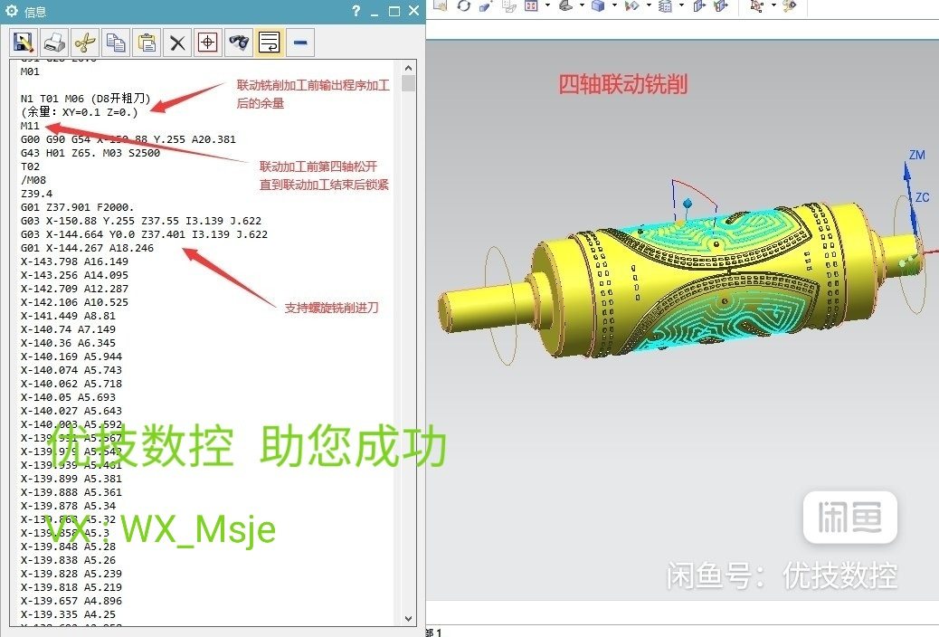Click the crosshair target icon

click(x=208, y=43)
